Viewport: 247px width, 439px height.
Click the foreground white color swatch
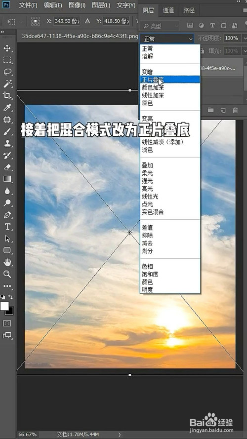[4, 306]
